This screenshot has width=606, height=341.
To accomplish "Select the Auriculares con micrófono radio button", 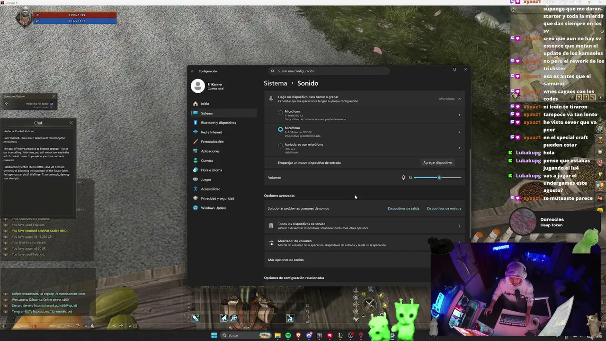I will tap(280, 146).
